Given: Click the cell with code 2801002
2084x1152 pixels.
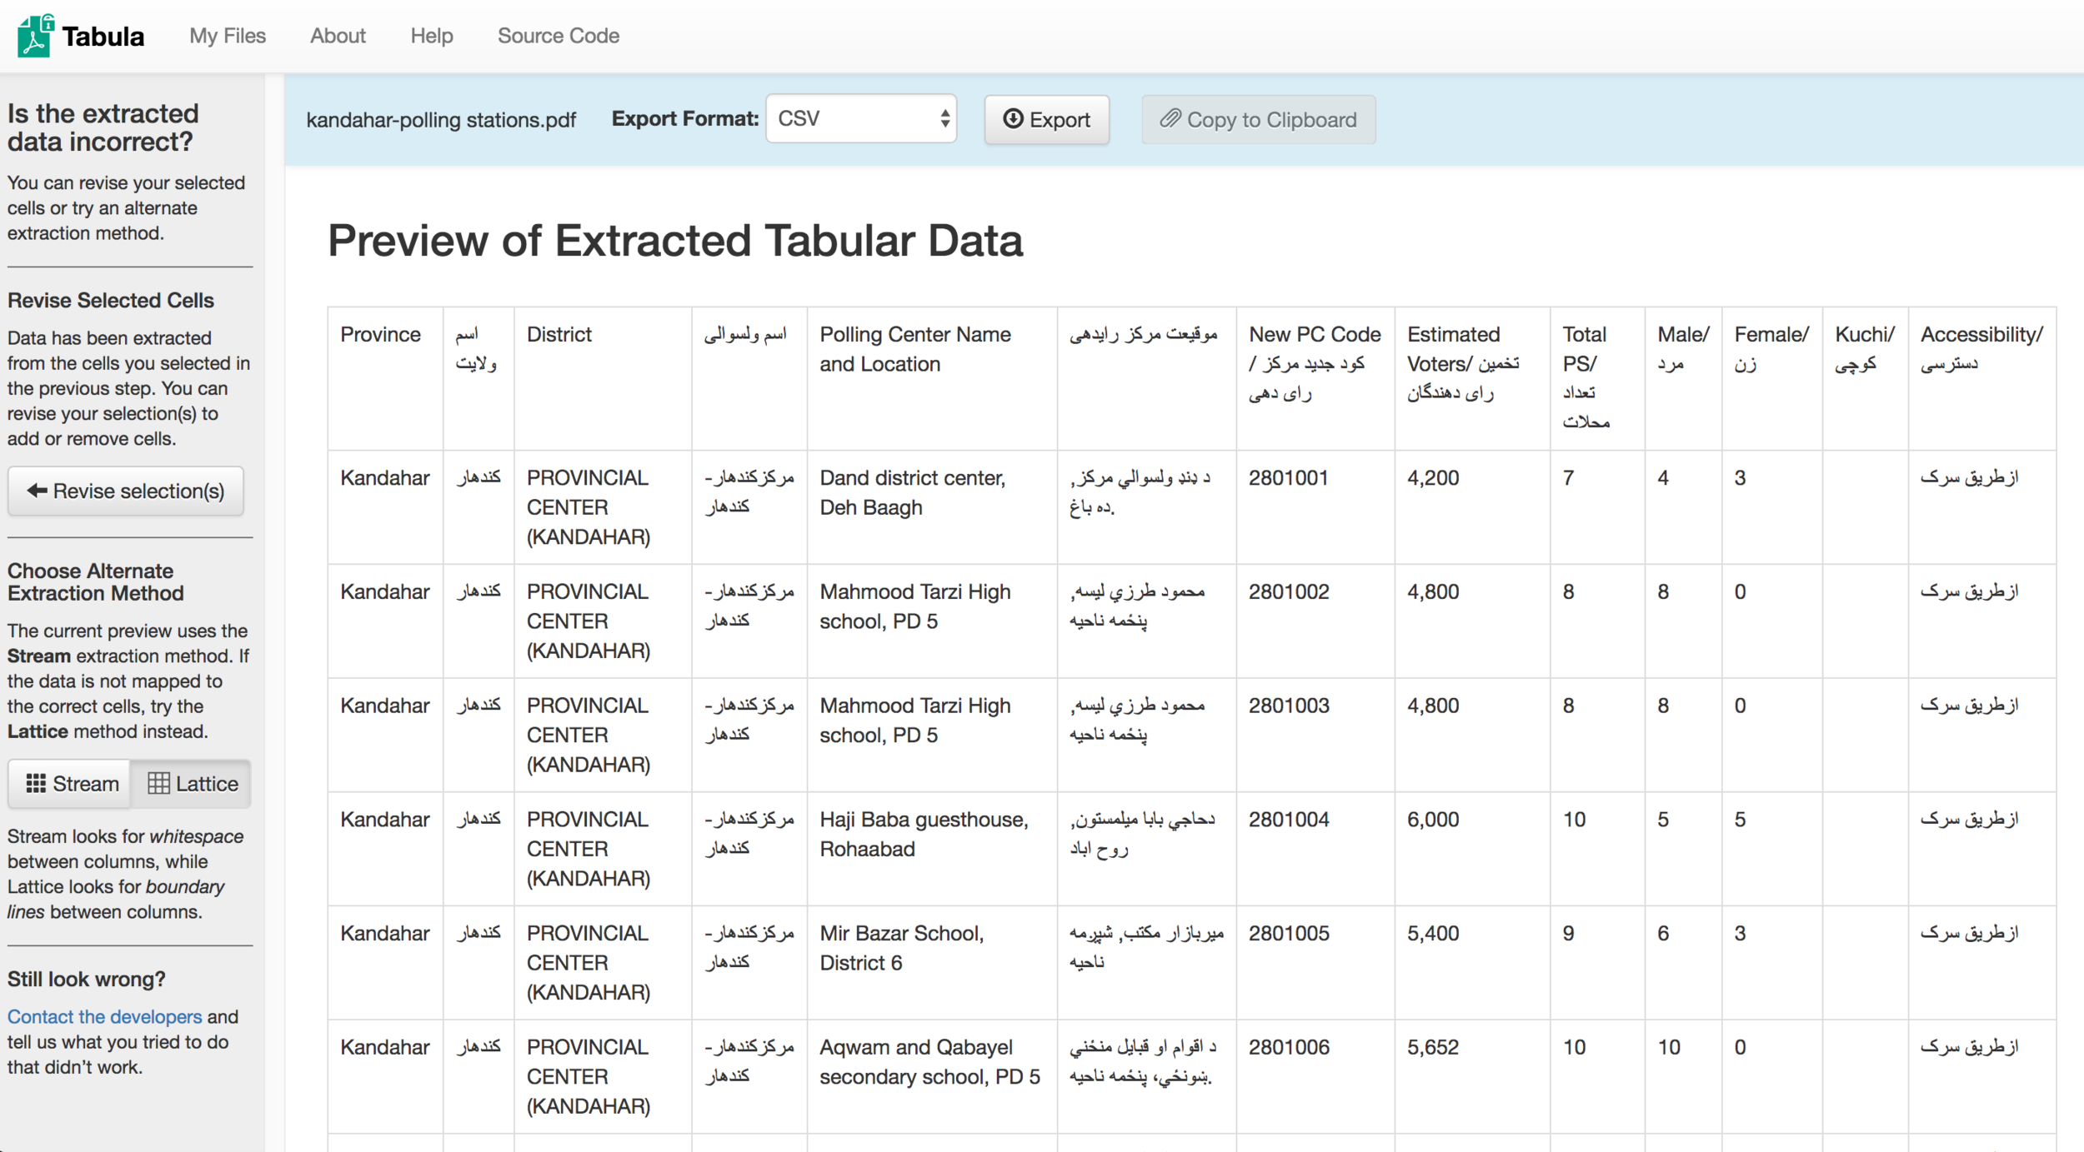Looking at the screenshot, I should coord(1315,621).
